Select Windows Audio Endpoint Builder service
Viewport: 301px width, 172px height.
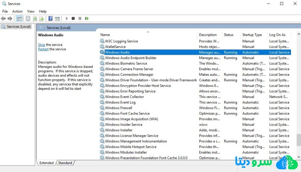click(131, 58)
